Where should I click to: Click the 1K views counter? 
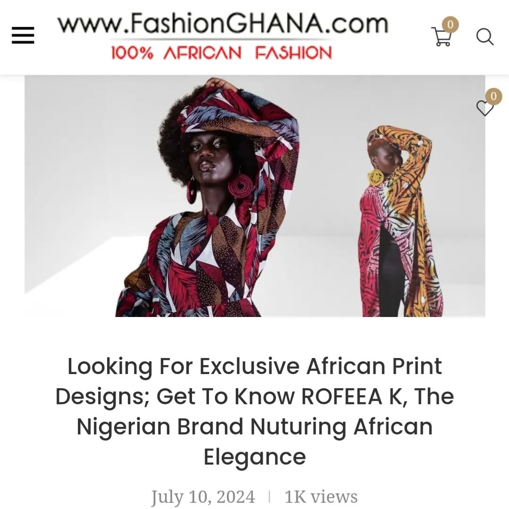tap(321, 497)
